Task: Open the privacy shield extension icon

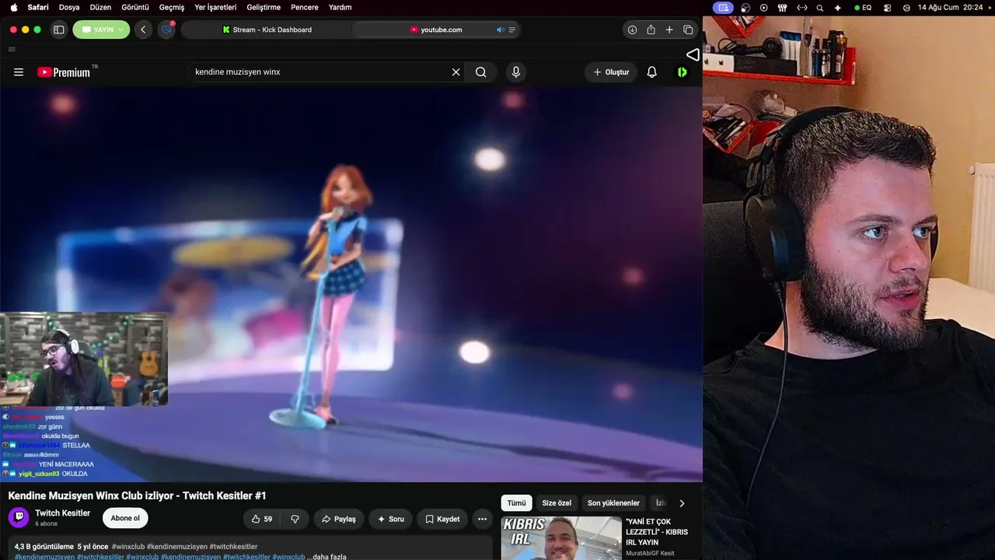Action: click(167, 30)
